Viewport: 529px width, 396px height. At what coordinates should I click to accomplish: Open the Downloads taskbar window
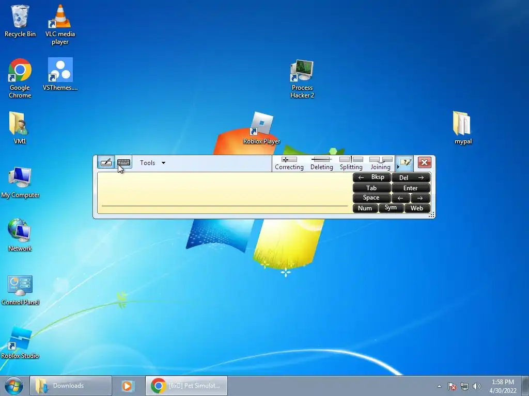tap(70, 386)
